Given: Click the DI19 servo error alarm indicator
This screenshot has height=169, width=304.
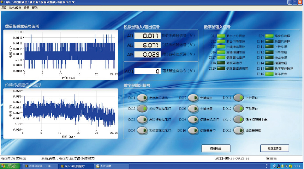Looking at the screenshot, I should pos(221,68).
